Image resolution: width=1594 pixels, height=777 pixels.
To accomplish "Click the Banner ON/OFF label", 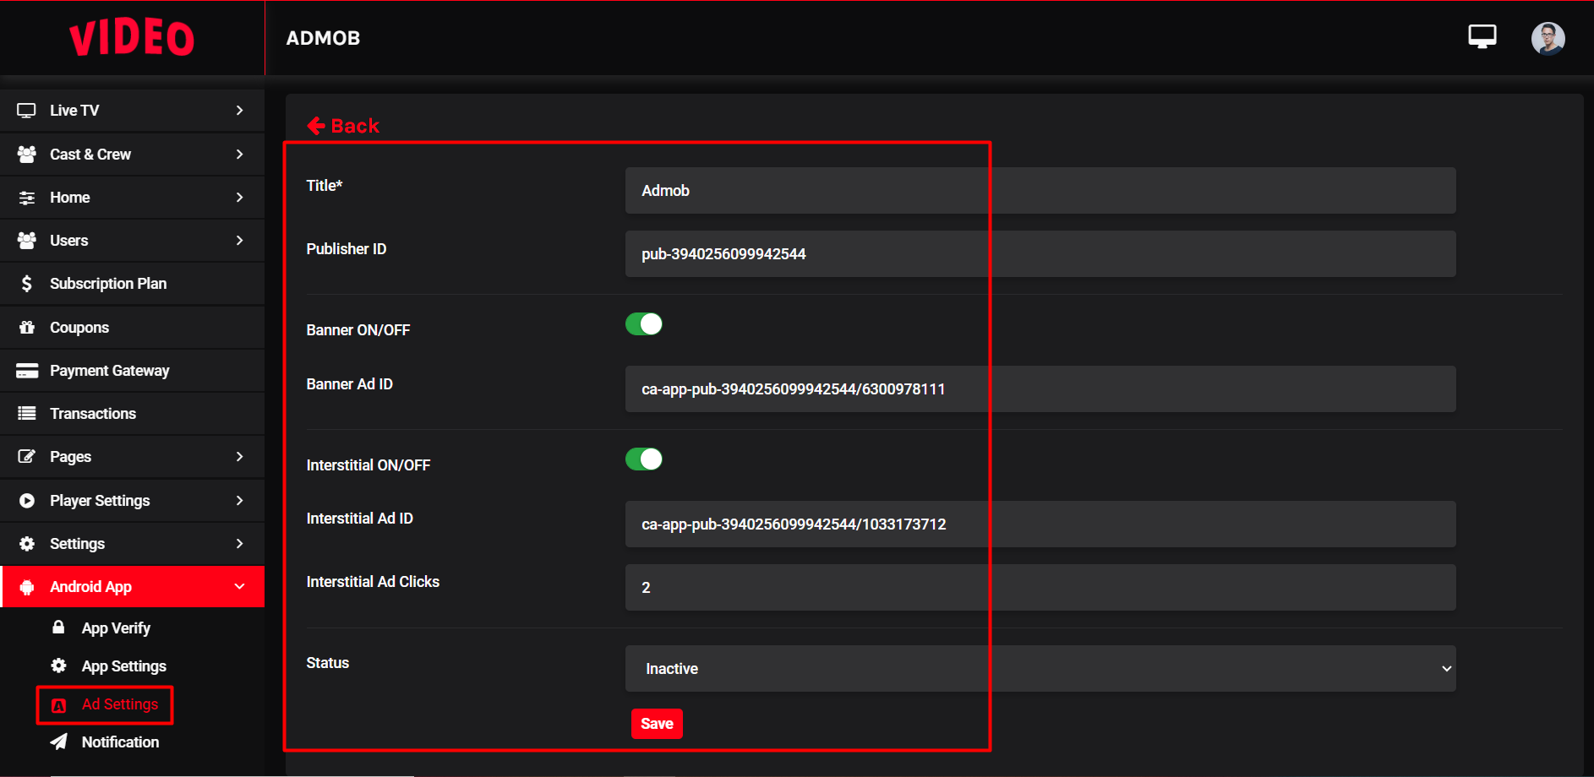I will coord(358,330).
